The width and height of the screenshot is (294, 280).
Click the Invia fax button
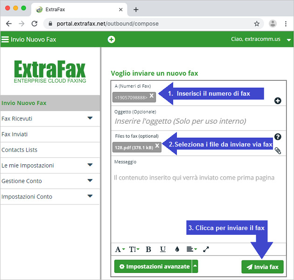coord(262,266)
